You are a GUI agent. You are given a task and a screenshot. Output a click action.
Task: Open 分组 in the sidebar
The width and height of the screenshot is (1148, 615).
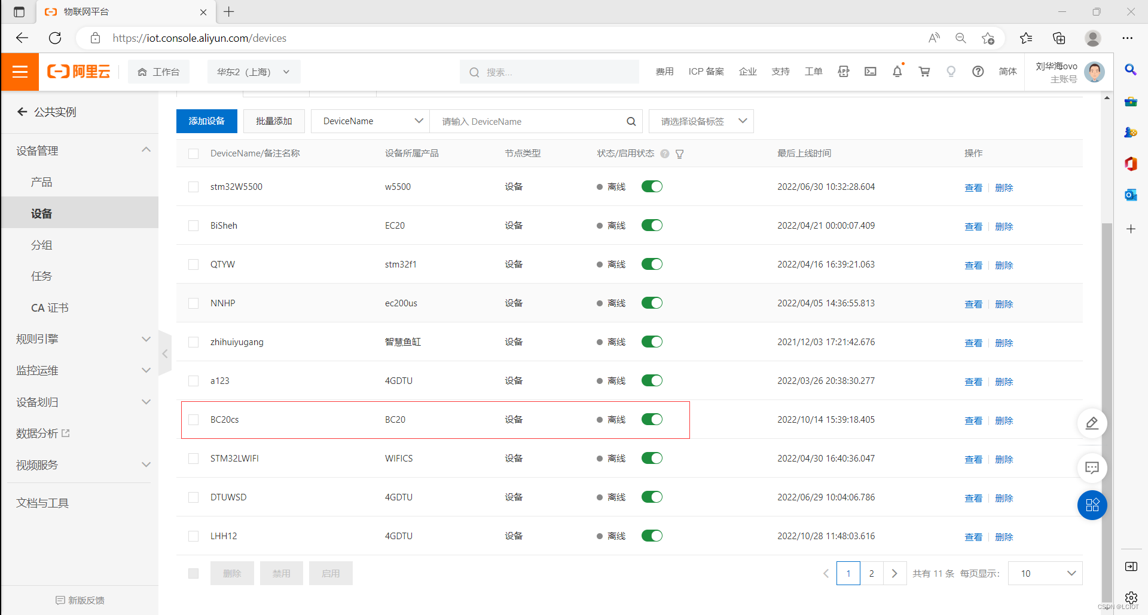click(42, 245)
